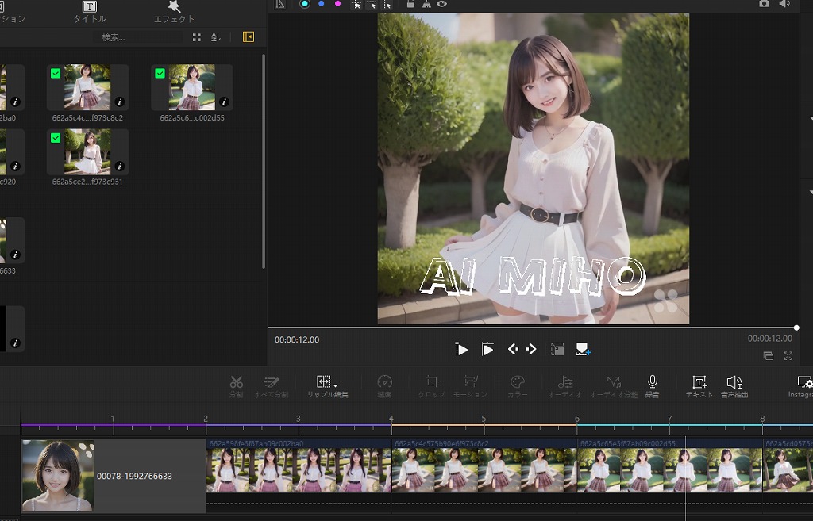Open the 速度 speed tool
The image size is (813, 521).
(384, 386)
